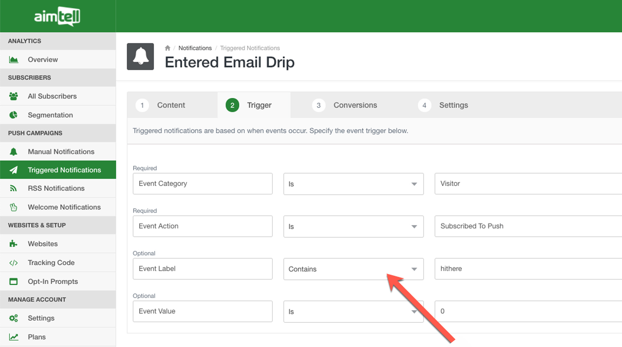
Task: Click the Overview chart icon
Action: click(14, 60)
